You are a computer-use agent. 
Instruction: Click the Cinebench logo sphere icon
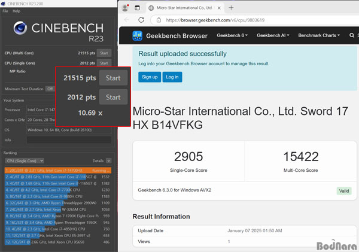click(20, 28)
